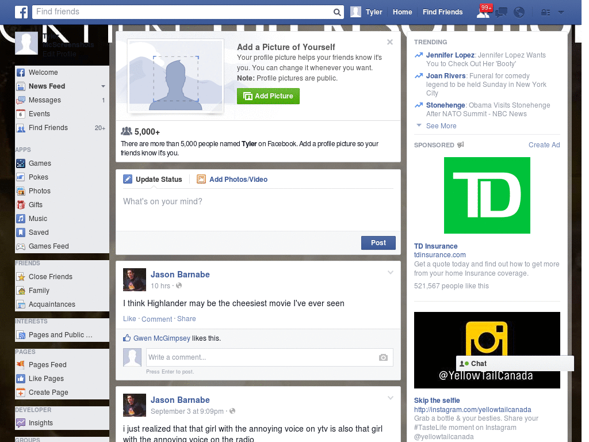Viewport: 589px width, 442px height.
Task: Click camera icon in comment box
Action: (x=383, y=357)
